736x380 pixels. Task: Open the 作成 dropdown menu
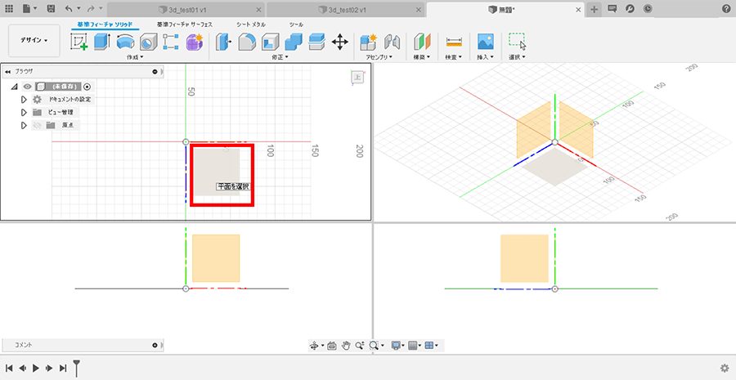pos(135,56)
